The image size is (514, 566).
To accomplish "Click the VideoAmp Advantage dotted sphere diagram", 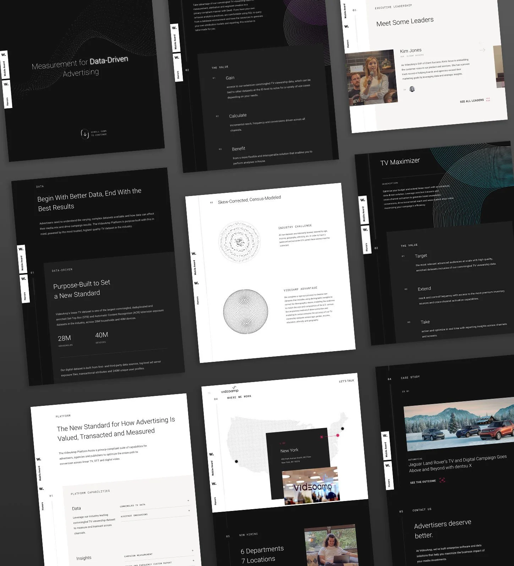I will coord(245,311).
